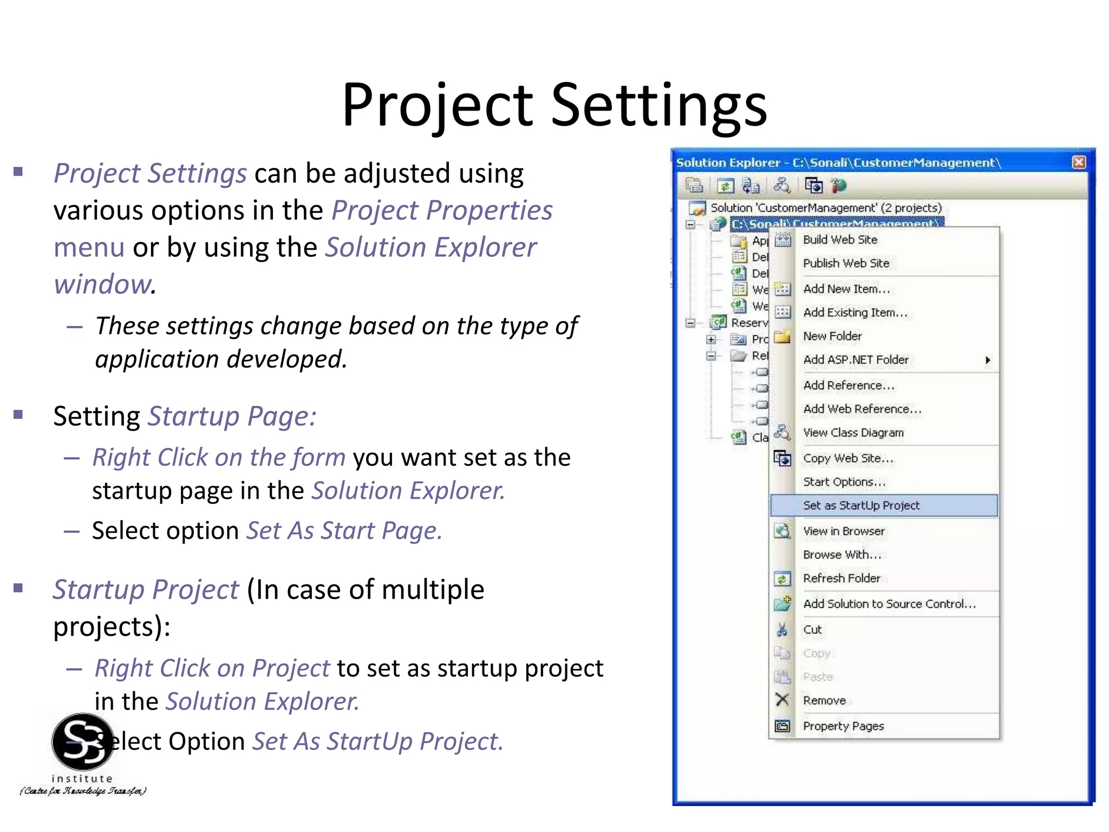Image resolution: width=1109 pixels, height=832 pixels.
Task: Choose Copy Web Site... menu entry
Action: (x=884, y=458)
